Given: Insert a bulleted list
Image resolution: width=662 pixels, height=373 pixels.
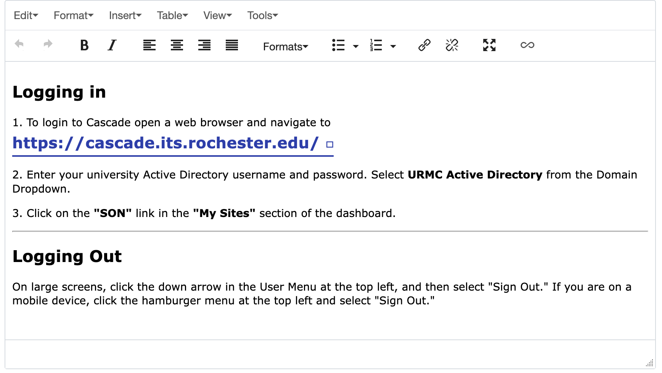Looking at the screenshot, I should tap(338, 45).
